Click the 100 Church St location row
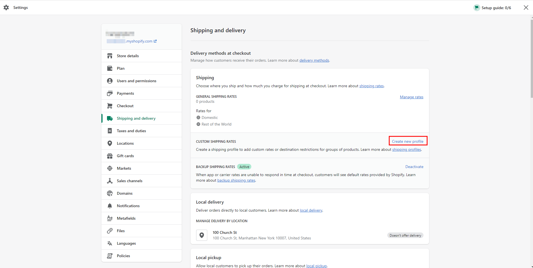 pos(310,235)
